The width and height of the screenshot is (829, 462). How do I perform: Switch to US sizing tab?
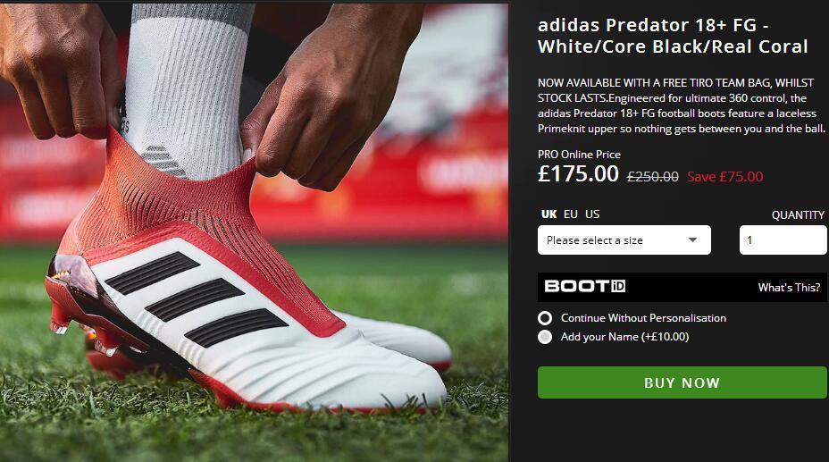tap(592, 214)
